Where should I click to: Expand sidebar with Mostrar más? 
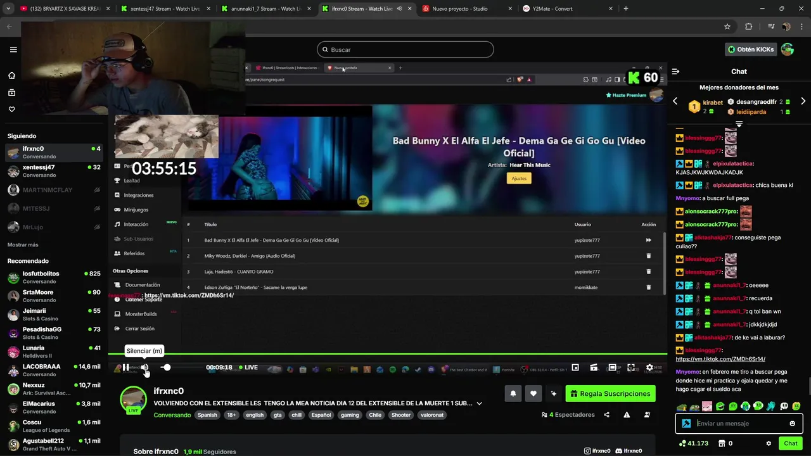point(23,244)
